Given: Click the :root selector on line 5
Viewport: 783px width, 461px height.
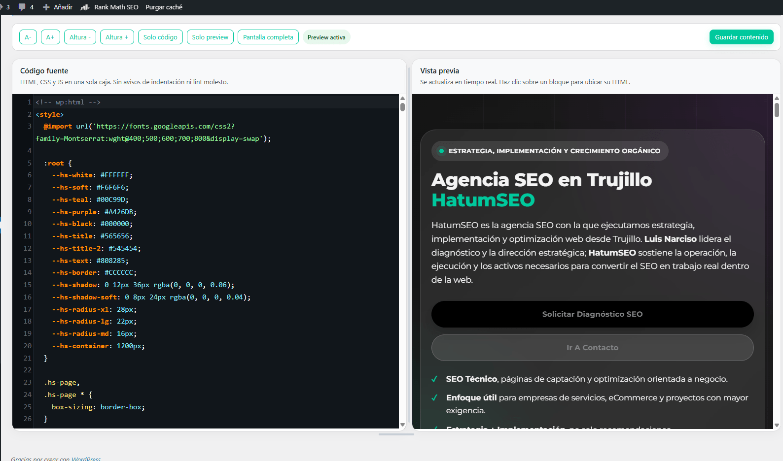Looking at the screenshot, I should [x=54, y=163].
